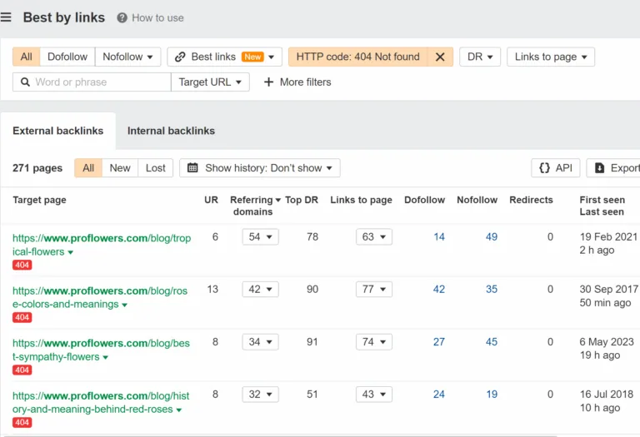Screen dimensions: 640x437
Task: Click the HTTP code: 404 Not found filter
Action: (358, 57)
